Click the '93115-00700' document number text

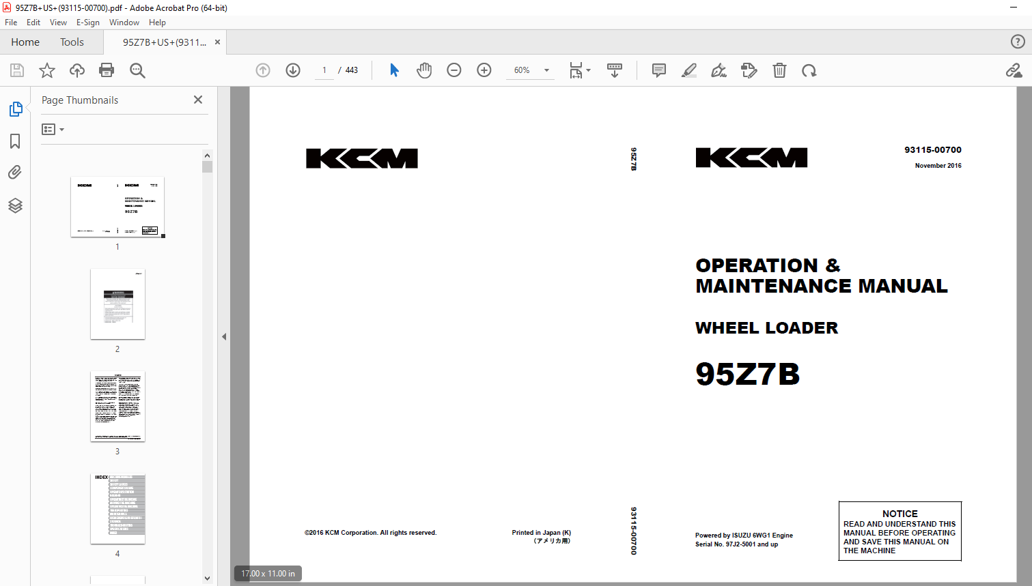(x=933, y=149)
